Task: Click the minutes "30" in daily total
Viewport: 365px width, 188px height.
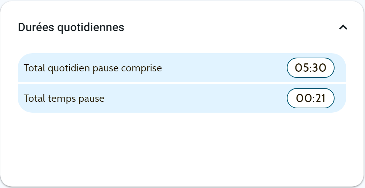Action: (319, 68)
